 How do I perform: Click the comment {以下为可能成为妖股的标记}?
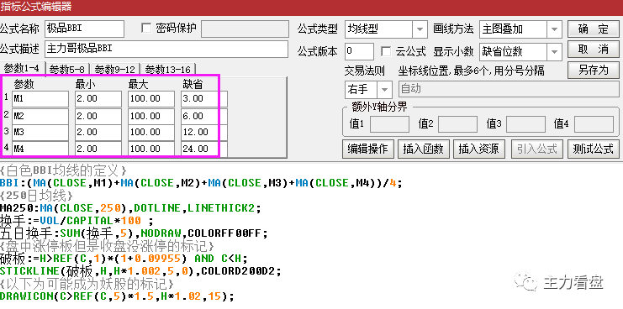[87, 284]
